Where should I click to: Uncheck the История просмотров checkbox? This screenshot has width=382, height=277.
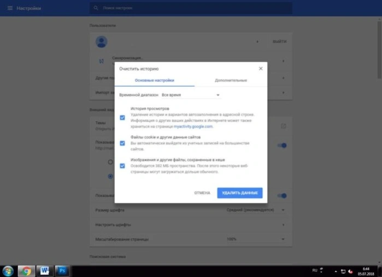(x=122, y=118)
